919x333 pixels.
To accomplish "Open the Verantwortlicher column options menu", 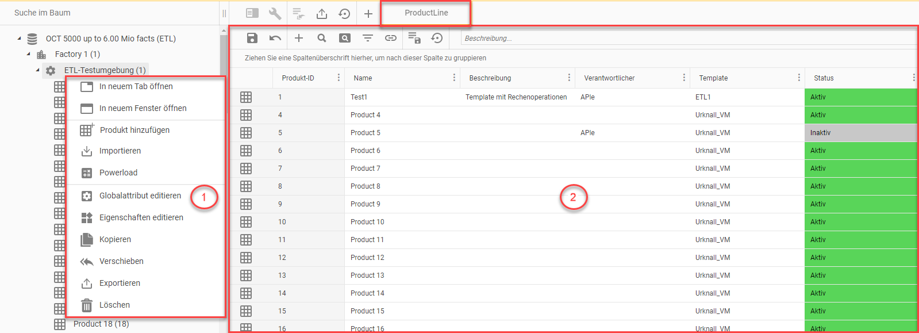I will click(684, 78).
